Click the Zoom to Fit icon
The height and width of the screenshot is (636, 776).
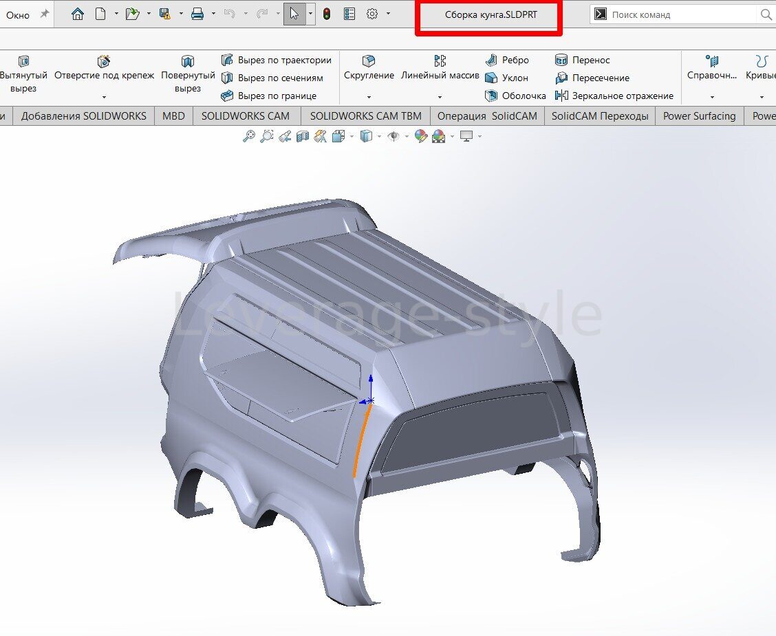(x=249, y=137)
